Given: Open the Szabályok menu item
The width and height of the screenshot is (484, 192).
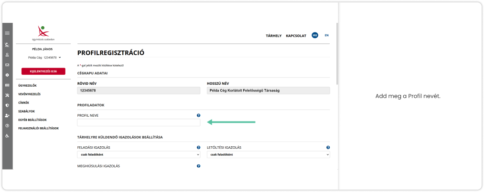Looking at the screenshot, I should click(26, 111).
